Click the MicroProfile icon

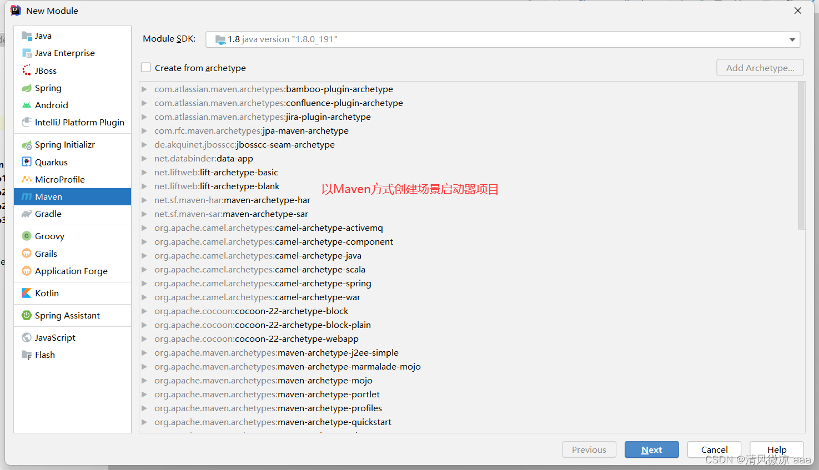pyautogui.click(x=27, y=179)
